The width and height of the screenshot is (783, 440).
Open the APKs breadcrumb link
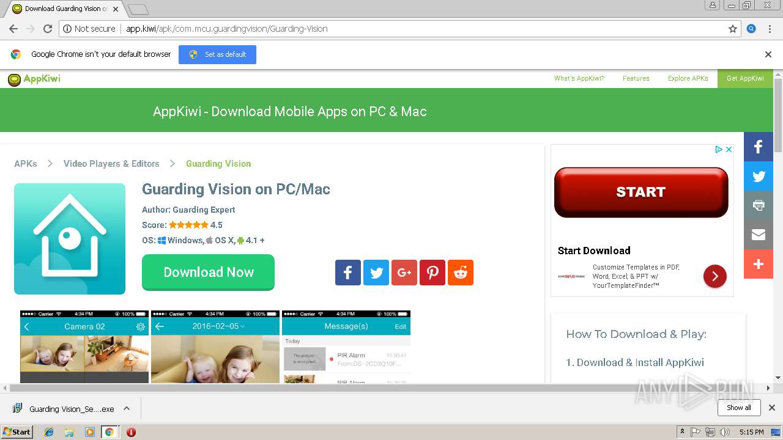[x=26, y=164]
